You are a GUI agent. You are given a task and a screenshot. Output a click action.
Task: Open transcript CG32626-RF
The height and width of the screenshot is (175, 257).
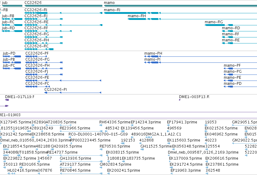36,28
